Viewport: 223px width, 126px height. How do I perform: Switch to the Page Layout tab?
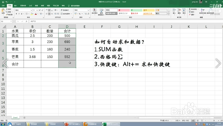coord(23,6)
